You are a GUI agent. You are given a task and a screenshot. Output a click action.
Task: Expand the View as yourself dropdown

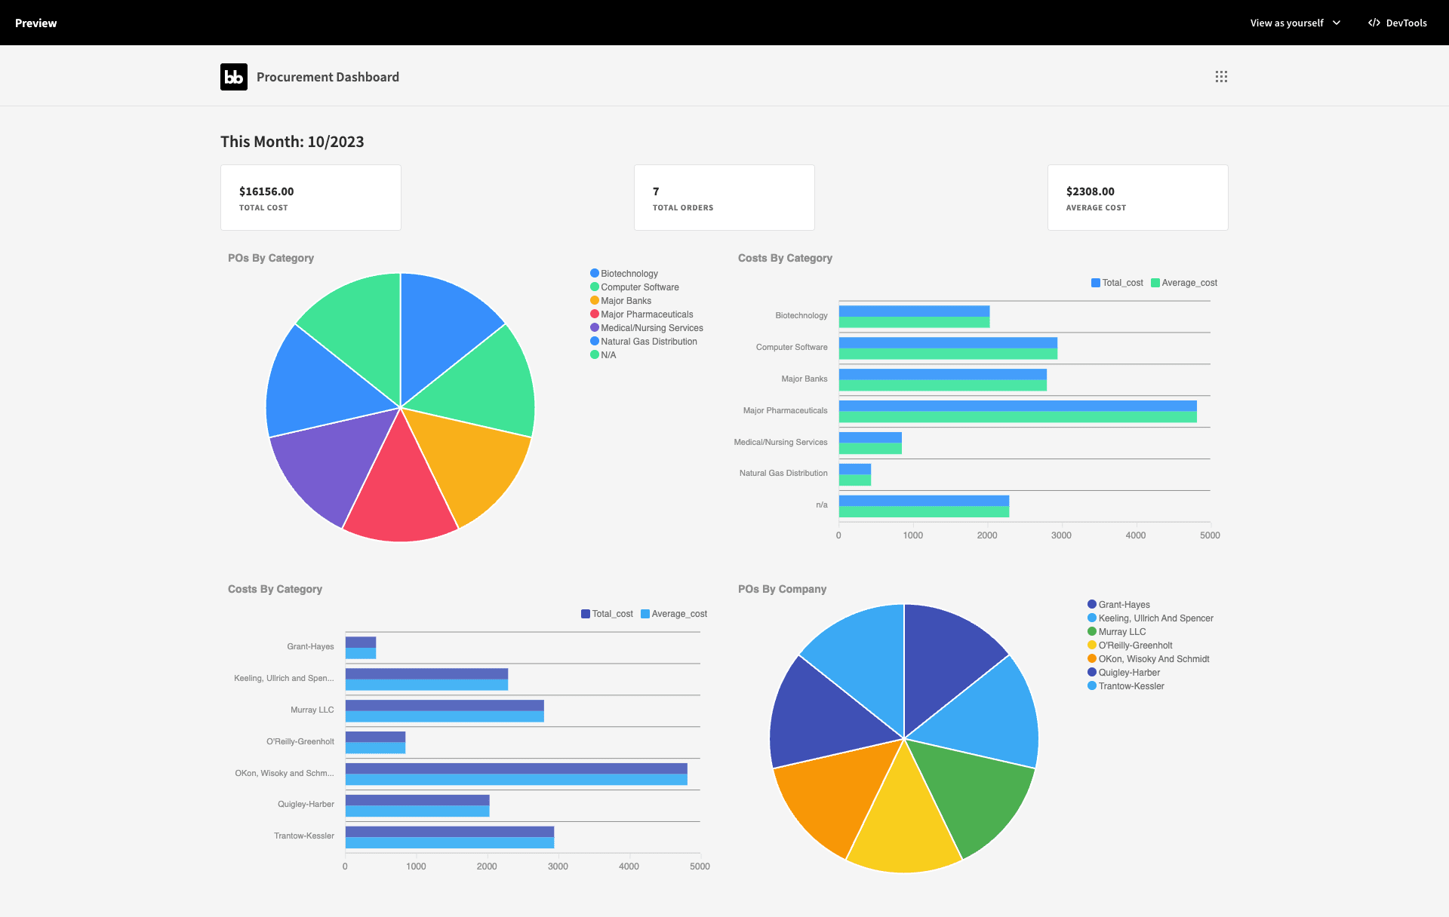pos(1295,23)
